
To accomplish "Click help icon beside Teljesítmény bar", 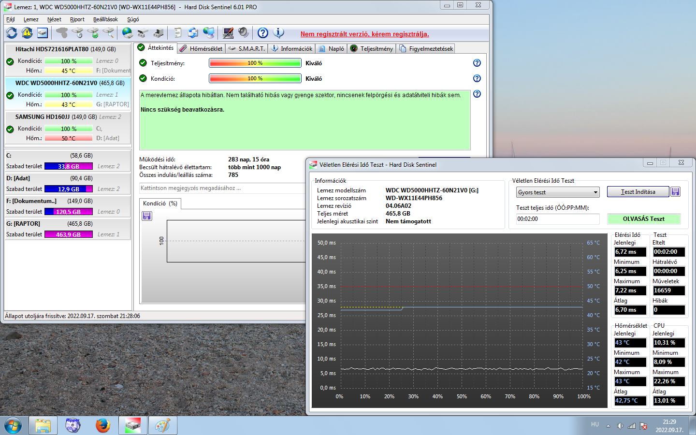I will [477, 63].
